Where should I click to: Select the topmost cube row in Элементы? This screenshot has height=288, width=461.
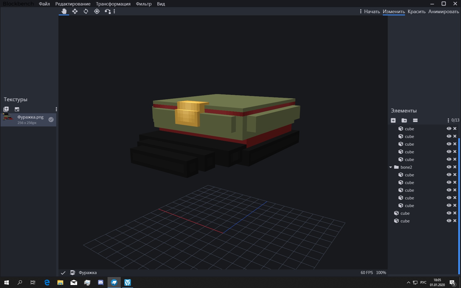[x=423, y=129]
